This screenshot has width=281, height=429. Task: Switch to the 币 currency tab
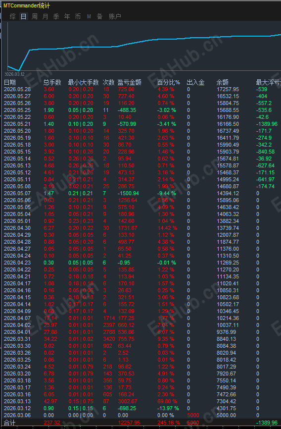point(78,16)
